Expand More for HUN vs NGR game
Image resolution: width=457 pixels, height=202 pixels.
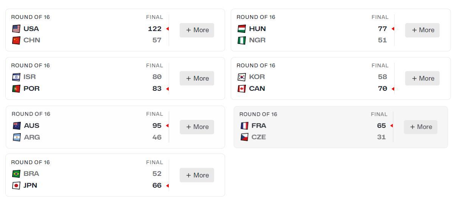coord(422,30)
